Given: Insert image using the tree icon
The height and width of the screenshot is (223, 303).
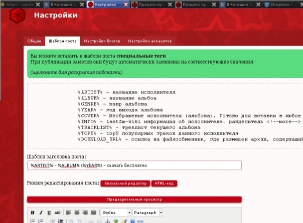Looking at the screenshot, I should [x=116, y=221].
